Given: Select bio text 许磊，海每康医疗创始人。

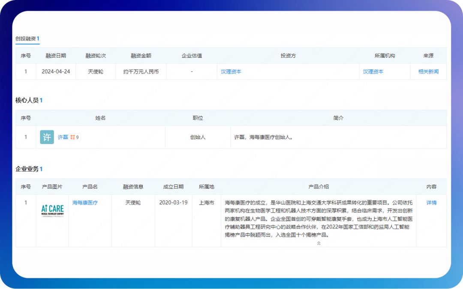Looking at the screenshot, I should (263, 137).
